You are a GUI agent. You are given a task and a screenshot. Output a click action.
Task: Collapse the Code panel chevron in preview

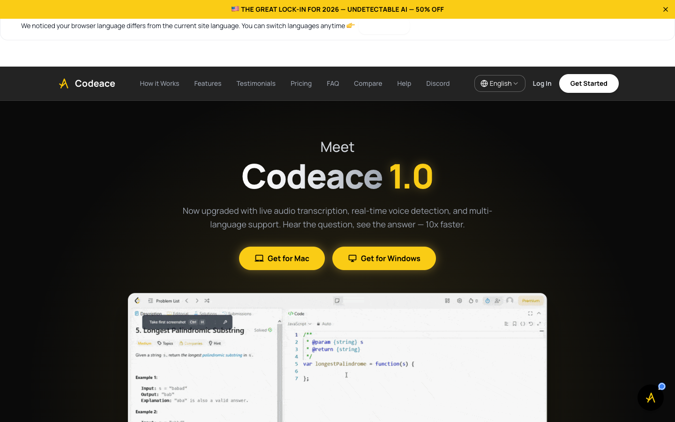click(x=539, y=313)
